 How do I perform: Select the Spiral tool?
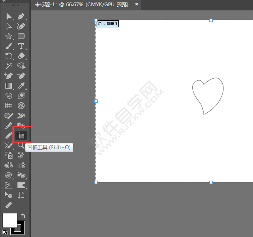pyautogui.click(x=9, y=96)
